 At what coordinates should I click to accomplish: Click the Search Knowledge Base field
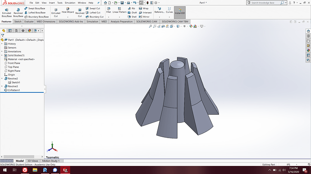[x=265, y=3]
